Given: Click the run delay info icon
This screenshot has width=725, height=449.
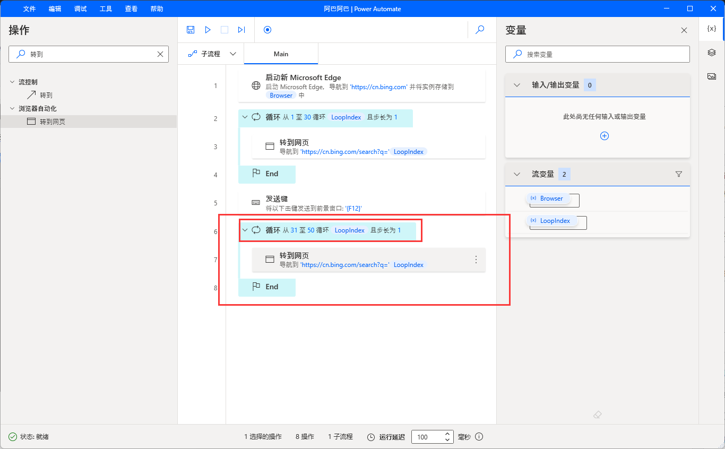Looking at the screenshot, I should [x=479, y=437].
